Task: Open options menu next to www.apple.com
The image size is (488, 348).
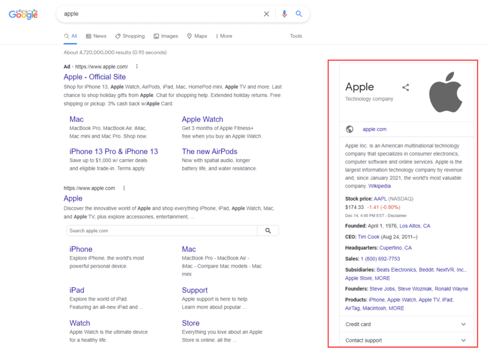Action: [x=124, y=188]
